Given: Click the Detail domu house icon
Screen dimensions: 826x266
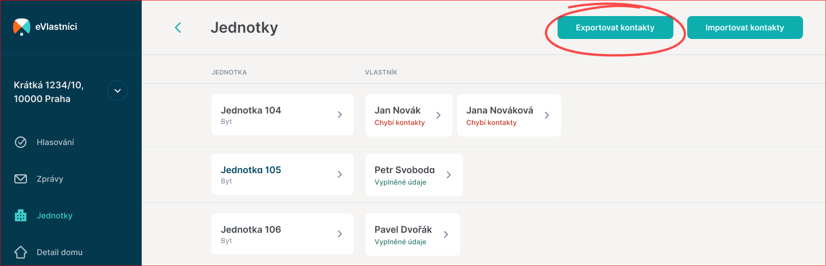Looking at the screenshot, I should click(21, 252).
